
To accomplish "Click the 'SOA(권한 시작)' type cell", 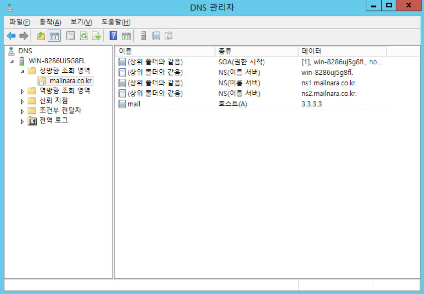I will [242, 62].
